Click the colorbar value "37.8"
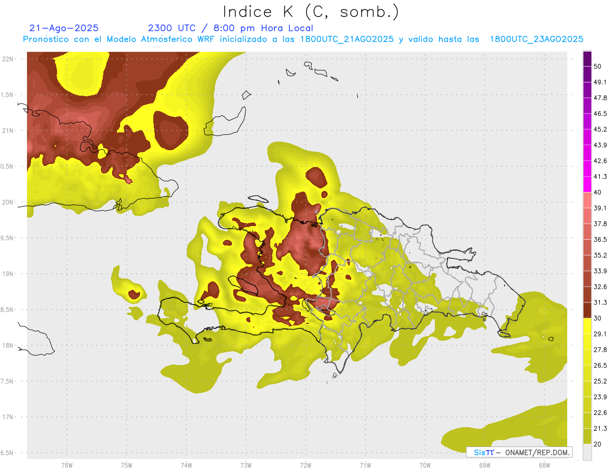The image size is (611, 472). pyautogui.click(x=600, y=224)
